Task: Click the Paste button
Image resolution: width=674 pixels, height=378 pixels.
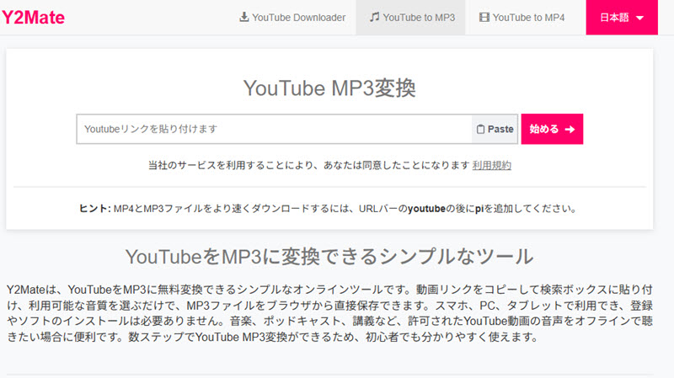Action: (495, 129)
